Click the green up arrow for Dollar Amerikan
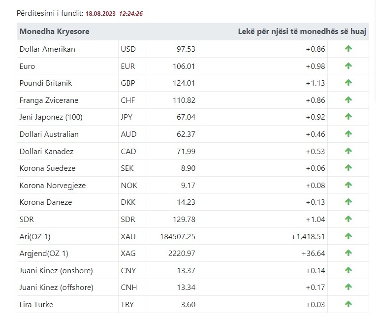Viewport: 376px width, 320px height. click(x=348, y=49)
